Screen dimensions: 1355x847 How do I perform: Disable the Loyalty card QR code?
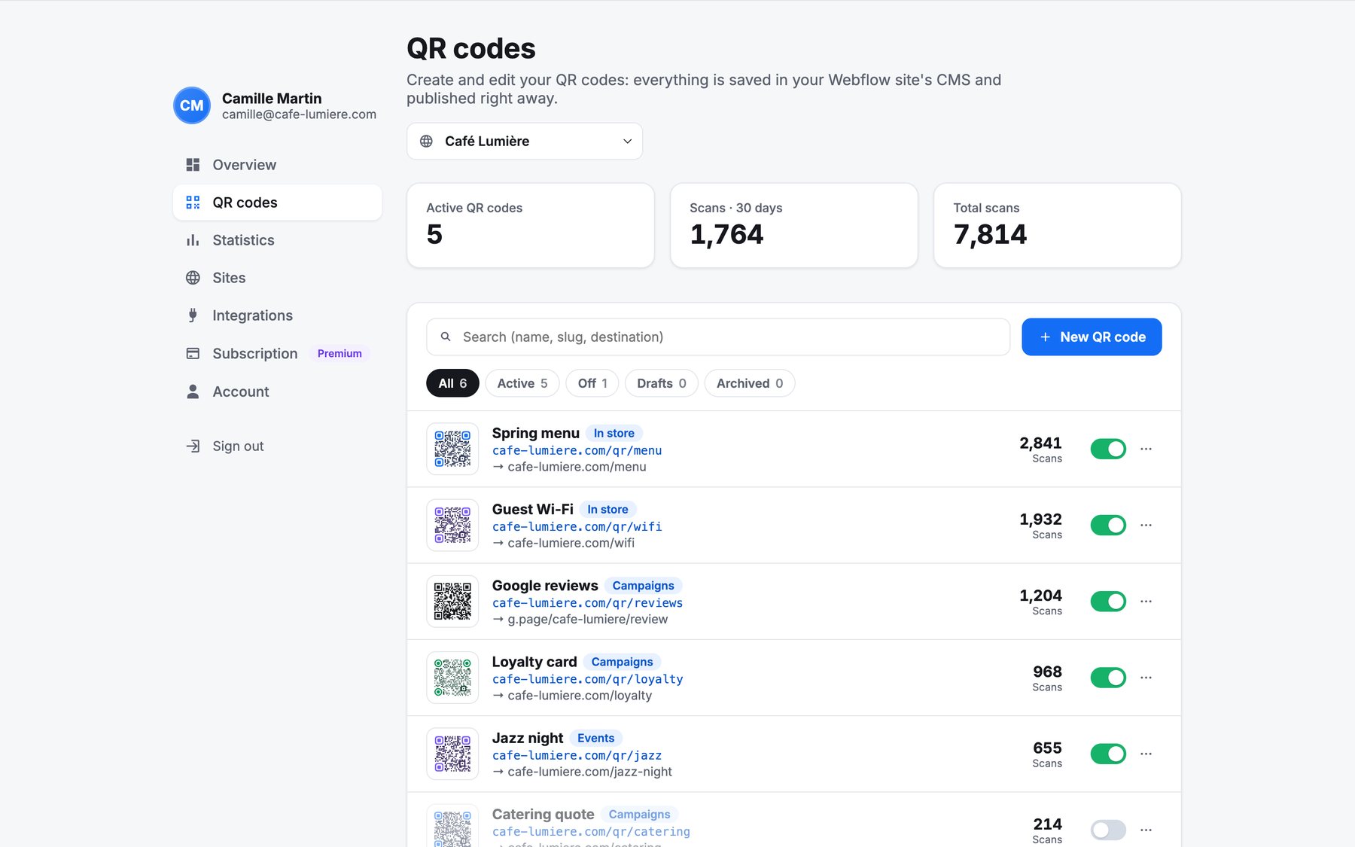1108,678
